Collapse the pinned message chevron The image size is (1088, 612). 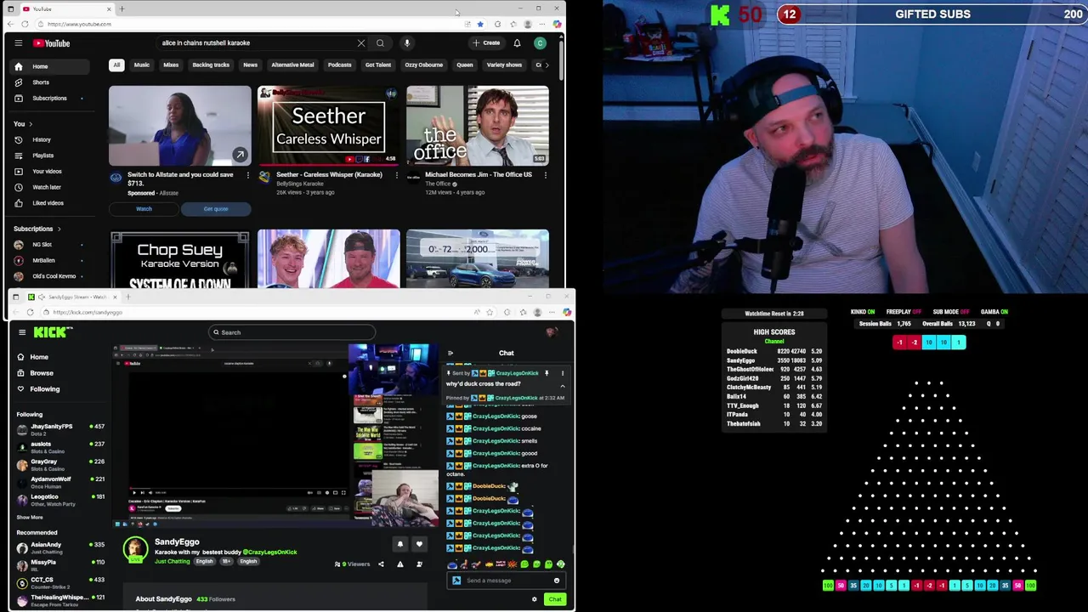(562, 386)
